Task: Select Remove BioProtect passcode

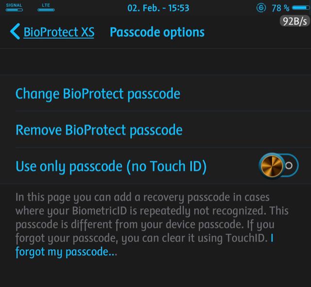Action: pyautogui.click(x=99, y=130)
